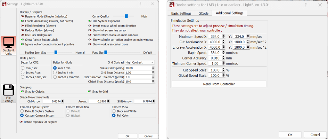Toggle Ignore out-of-bounds shapes if possible
Viewport: 328px width, 140px height.
pyautogui.click(x=22, y=44)
